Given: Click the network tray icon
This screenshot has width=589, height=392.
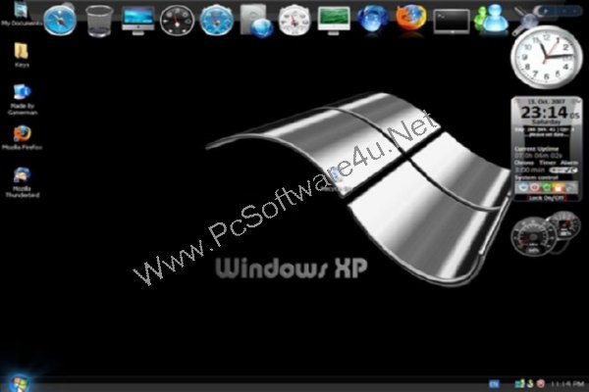Looking at the screenshot, I should [520, 383].
